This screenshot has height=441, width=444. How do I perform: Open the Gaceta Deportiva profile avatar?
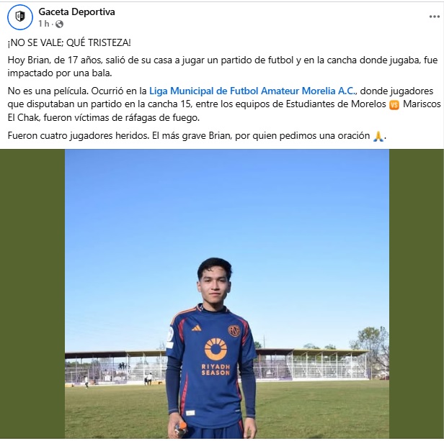coord(20,17)
